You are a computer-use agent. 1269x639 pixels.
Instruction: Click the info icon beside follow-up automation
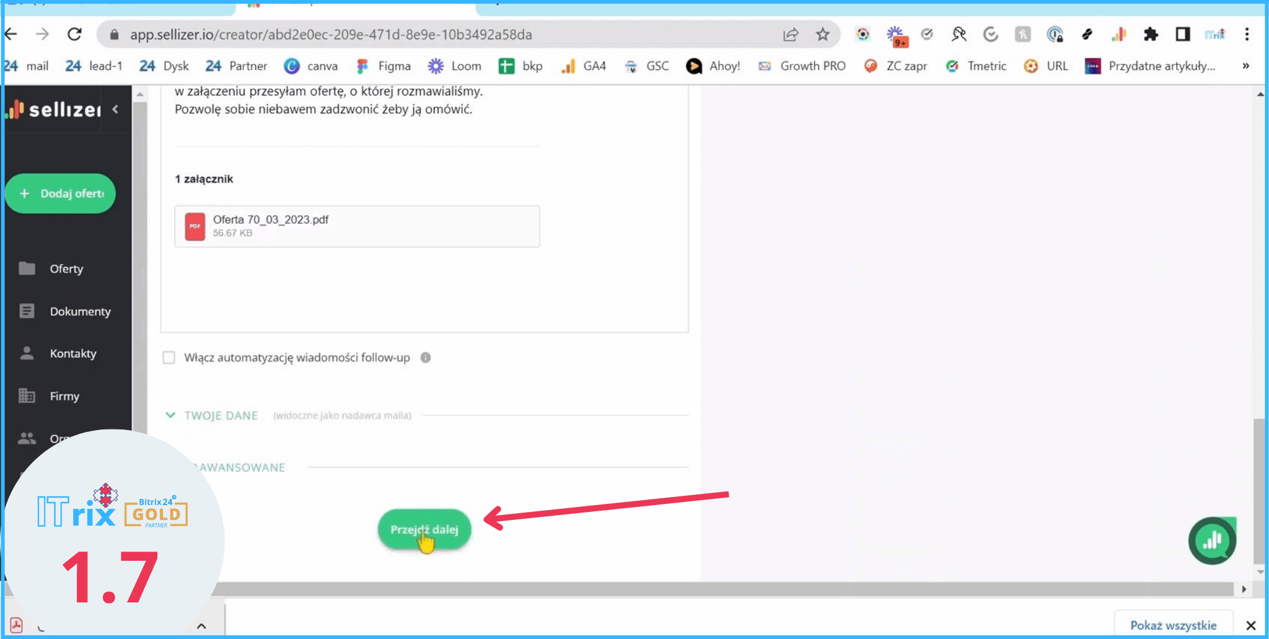point(426,358)
